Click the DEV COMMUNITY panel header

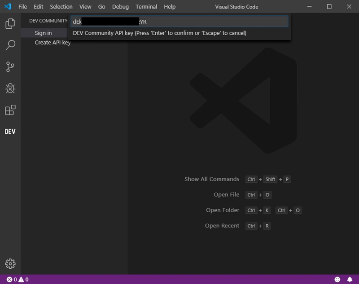(x=48, y=21)
